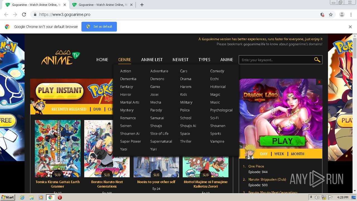Click green PLAY button in ad

click(x=282, y=141)
